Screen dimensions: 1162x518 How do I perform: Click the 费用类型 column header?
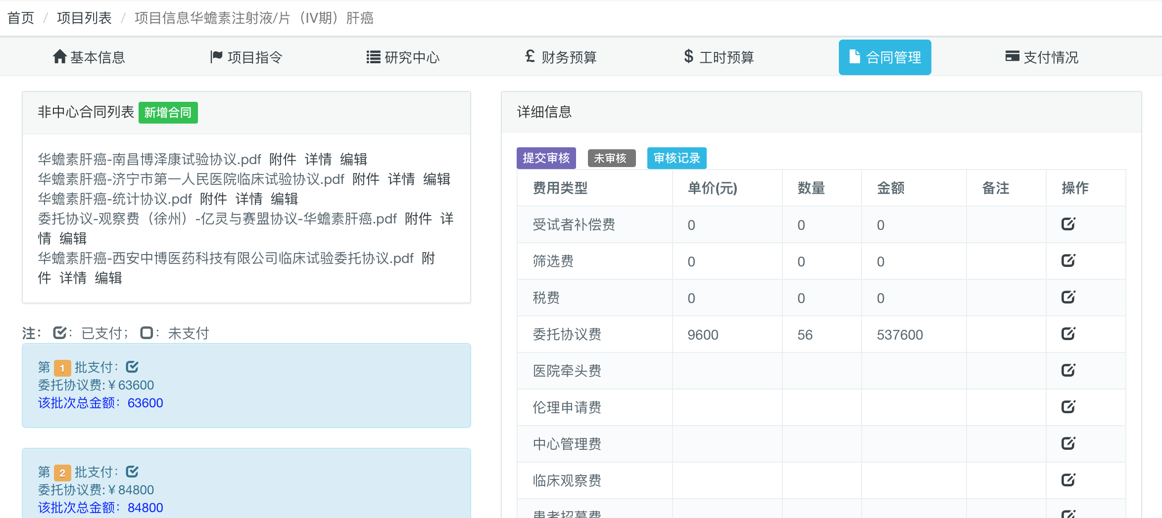560,188
